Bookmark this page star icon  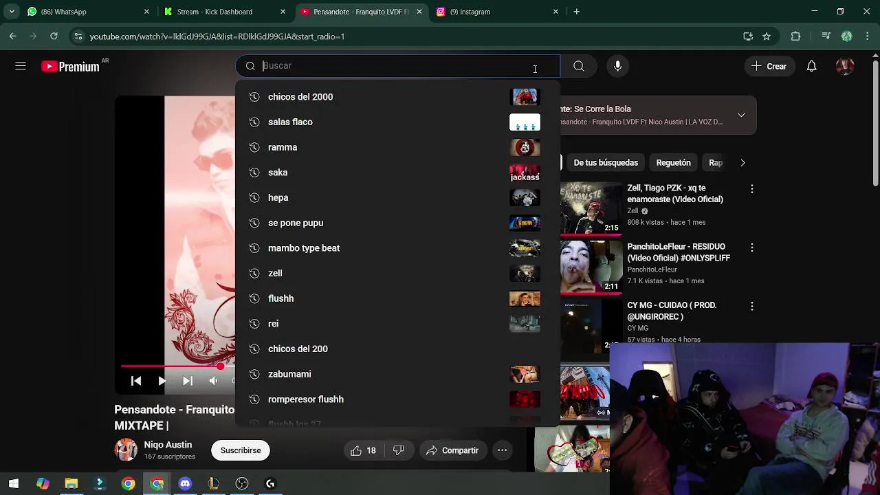click(767, 36)
